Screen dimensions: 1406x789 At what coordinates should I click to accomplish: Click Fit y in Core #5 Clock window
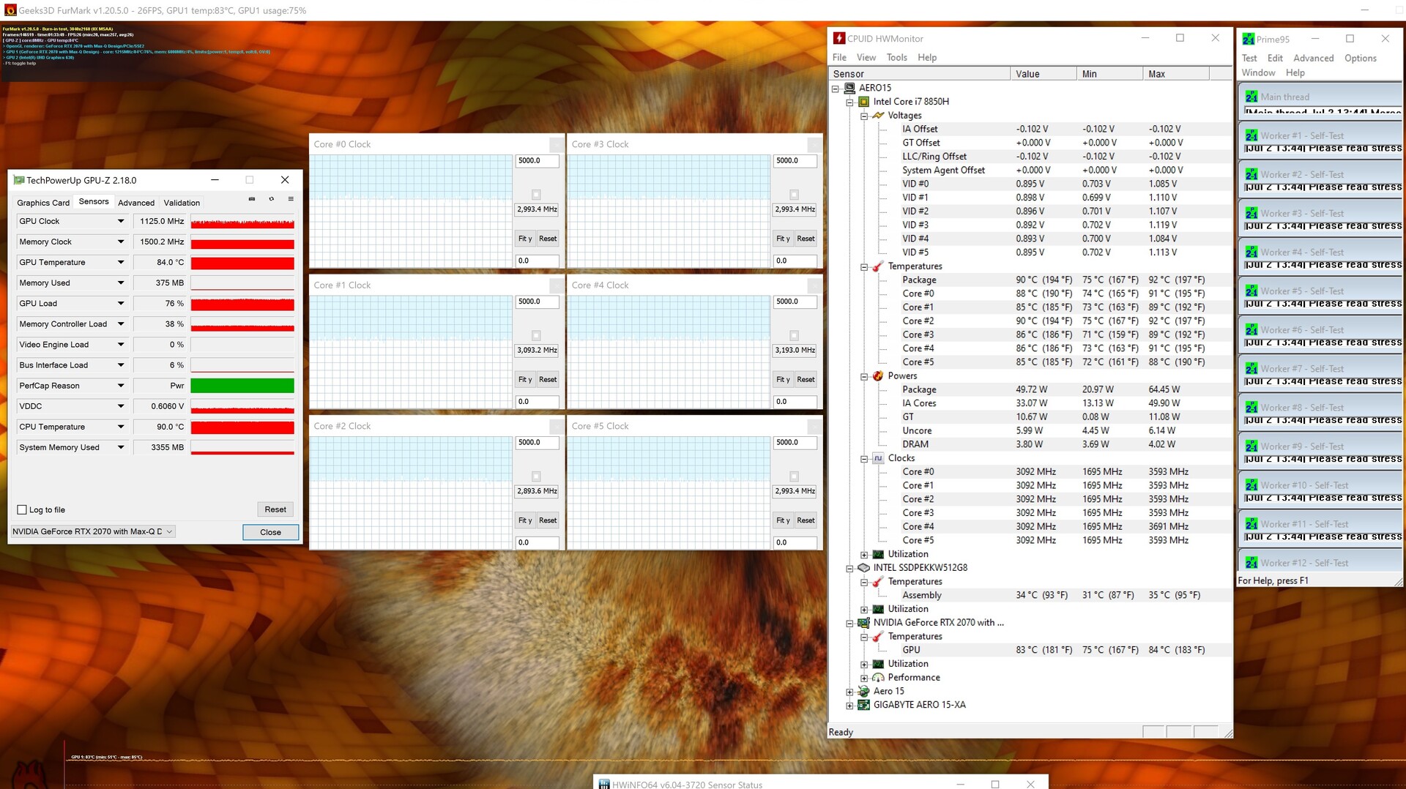tap(783, 520)
